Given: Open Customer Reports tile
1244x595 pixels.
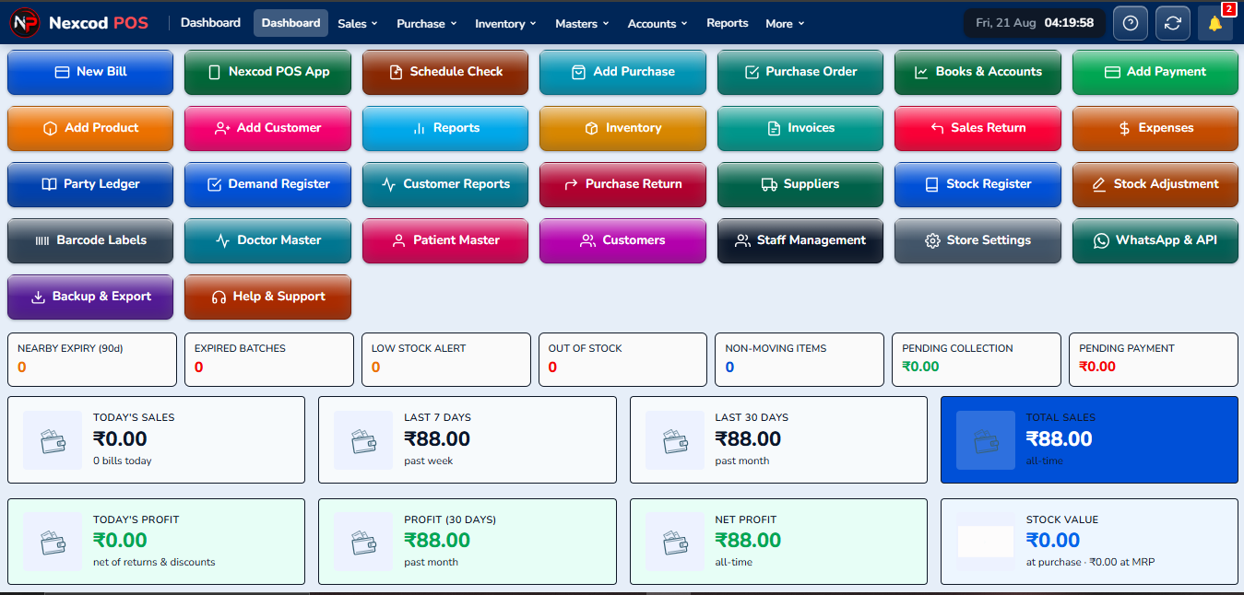Looking at the screenshot, I should coord(445,184).
